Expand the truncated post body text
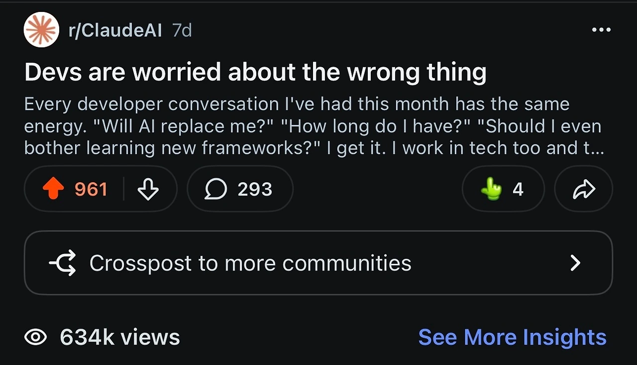 coord(314,125)
